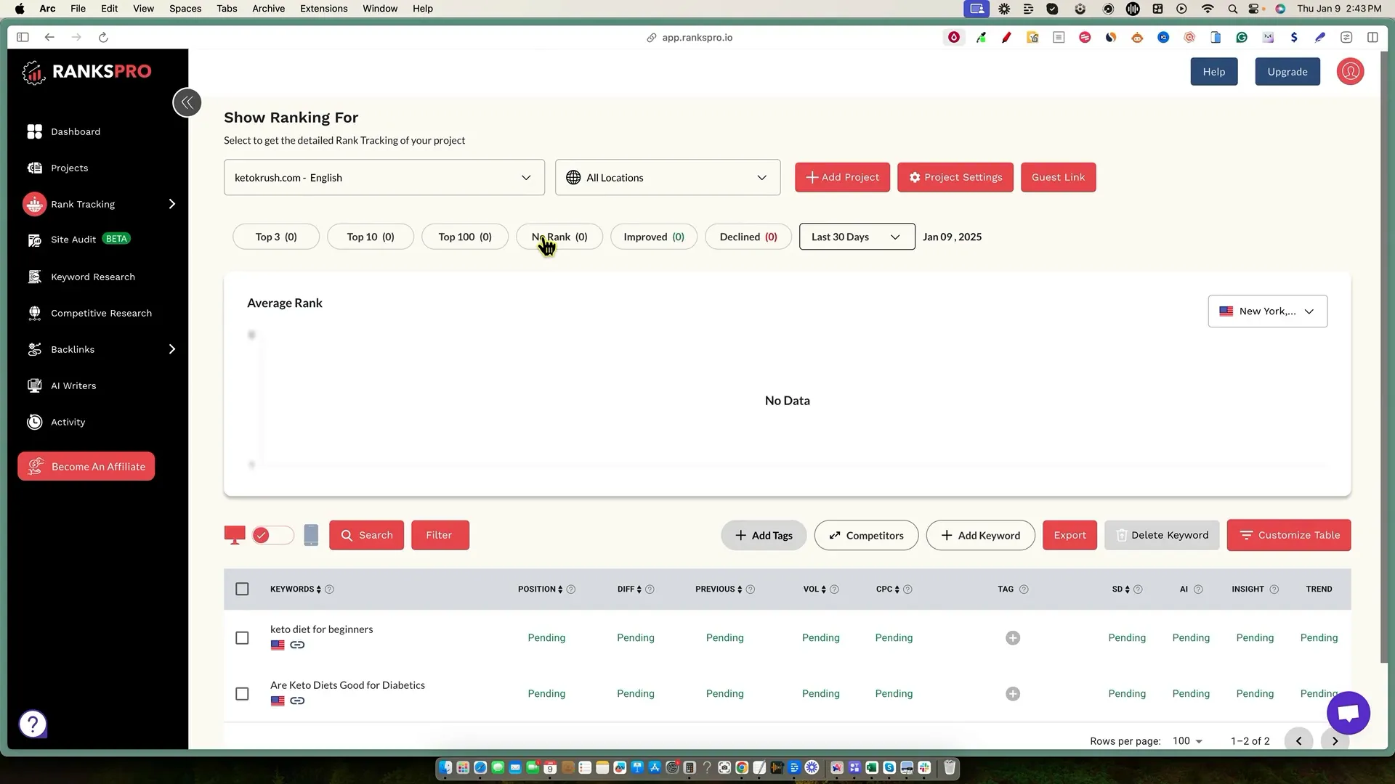The image size is (1395, 784).
Task: Expand the Last 30 Days dropdown
Action: point(857,237)
